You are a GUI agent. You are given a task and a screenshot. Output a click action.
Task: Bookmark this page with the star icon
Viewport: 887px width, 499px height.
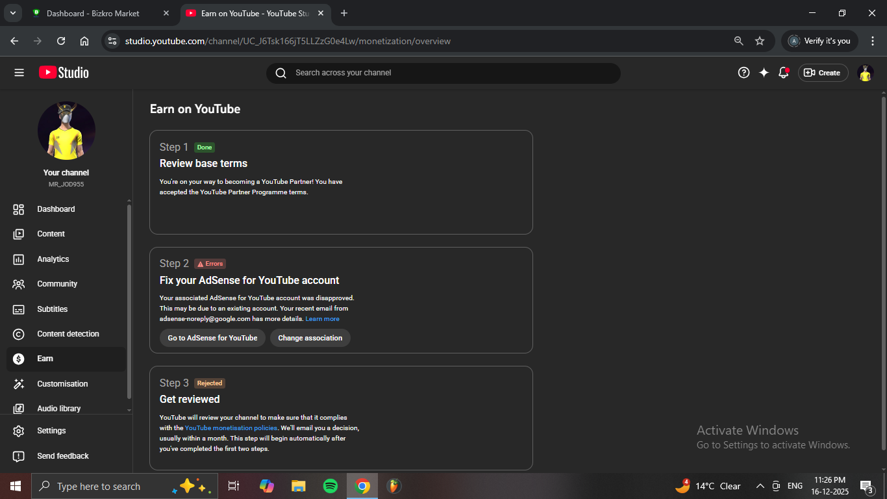click(760, 41)
